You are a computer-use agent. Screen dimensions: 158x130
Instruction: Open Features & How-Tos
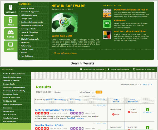(x=145, y=69)
